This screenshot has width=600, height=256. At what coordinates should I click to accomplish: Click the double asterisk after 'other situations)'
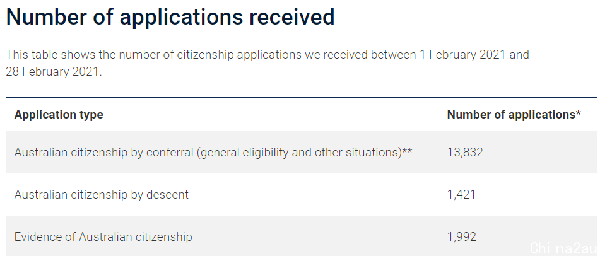click(407, 151)
